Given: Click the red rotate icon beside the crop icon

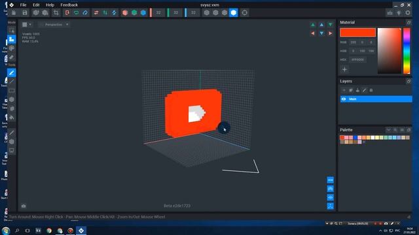Looking at the screenshot, I should (67, 13).
